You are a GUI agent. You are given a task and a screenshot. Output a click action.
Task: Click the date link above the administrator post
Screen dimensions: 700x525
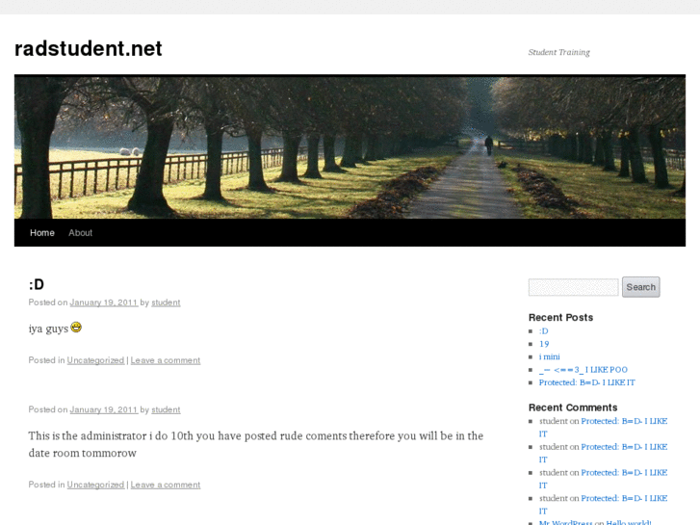(x=104, y=409)
